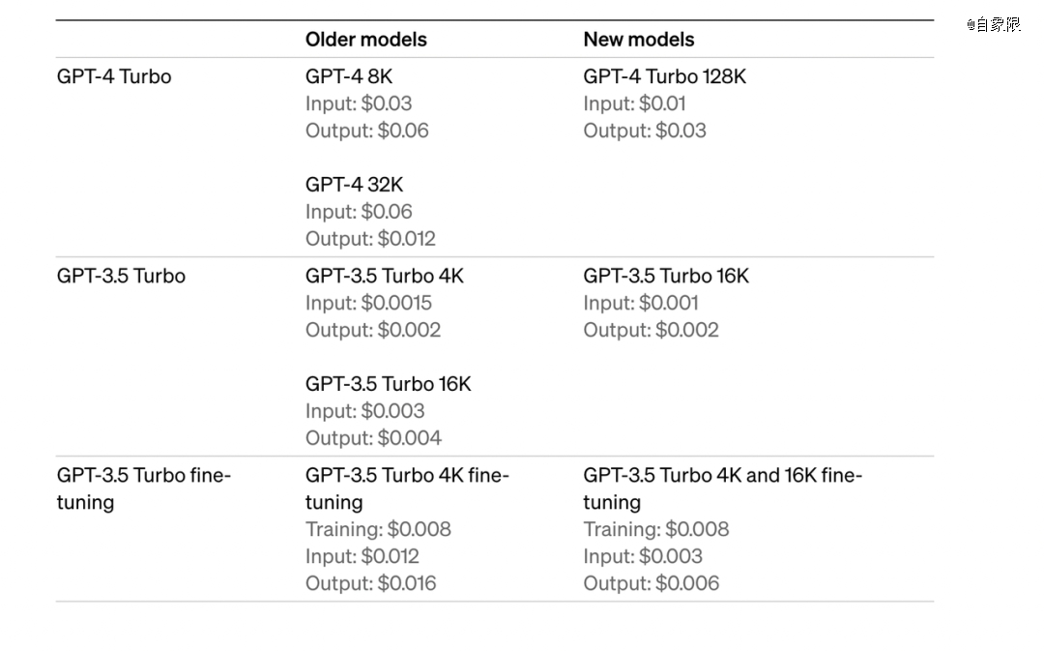
Task: Click the "Input: $0.012" fine-tuning price
Action: 362,556
